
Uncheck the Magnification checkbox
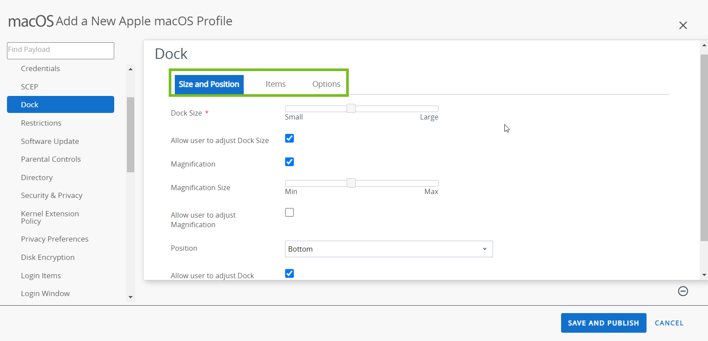(289, 162)
